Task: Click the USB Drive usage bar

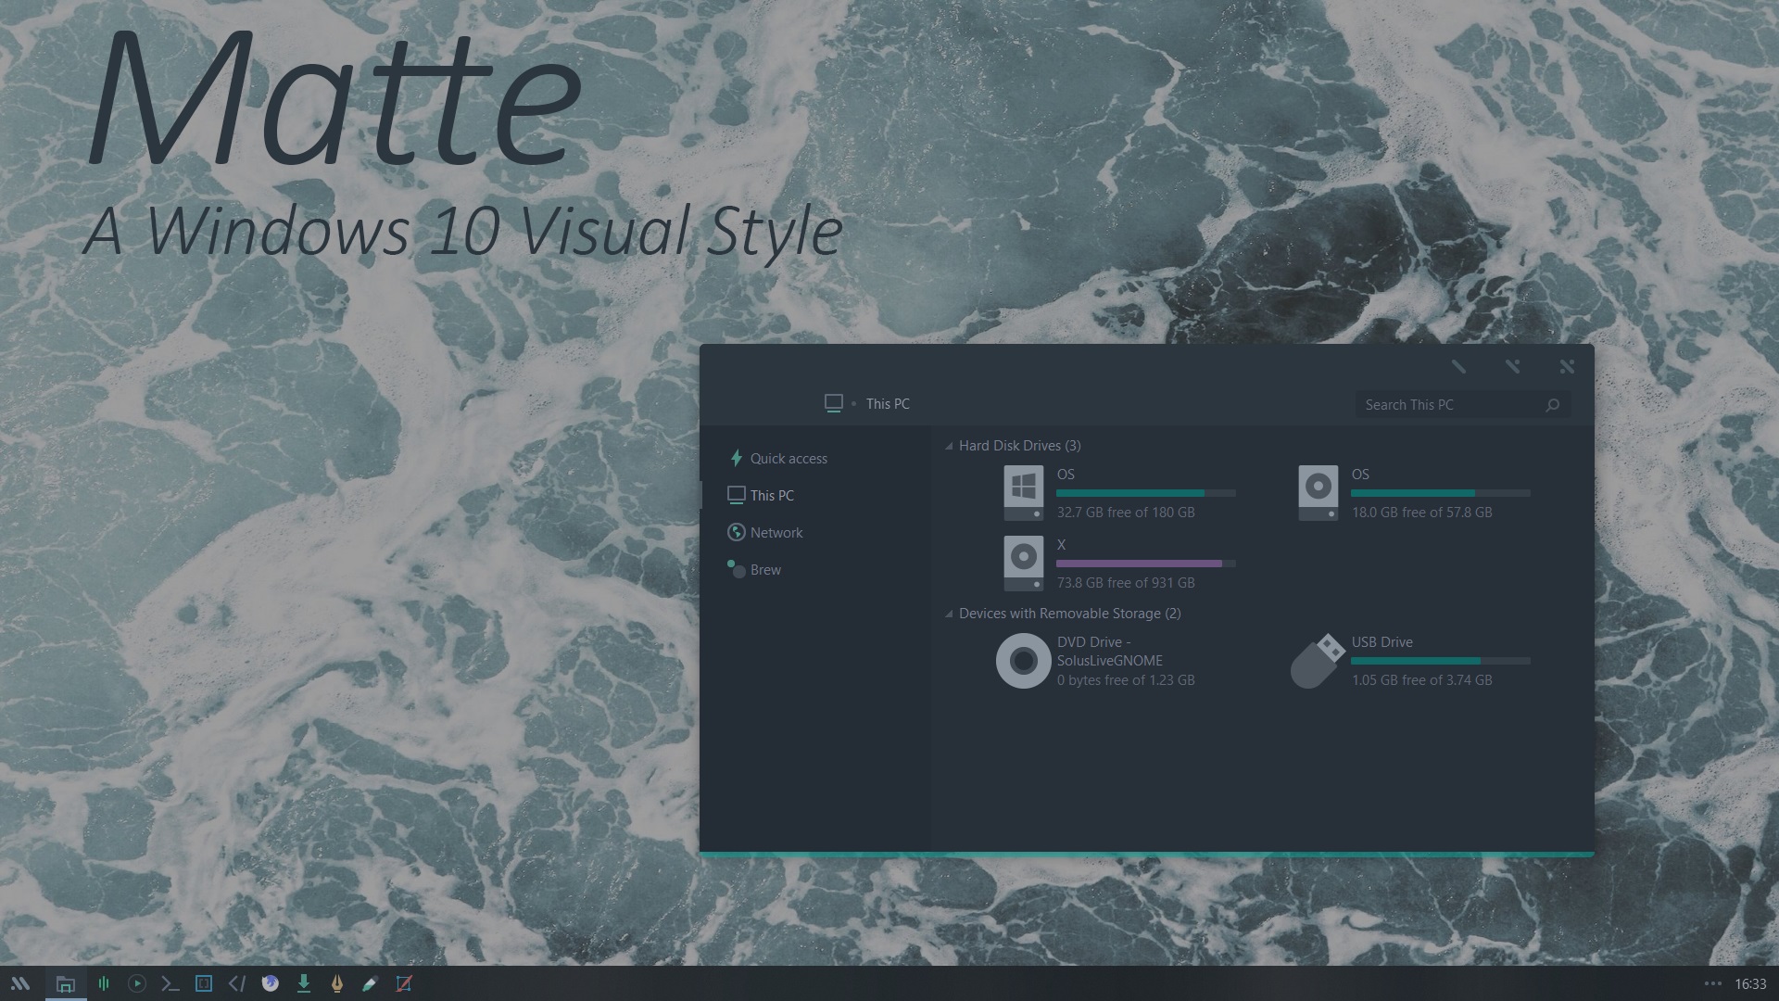Action: (x=1440, y=661)
